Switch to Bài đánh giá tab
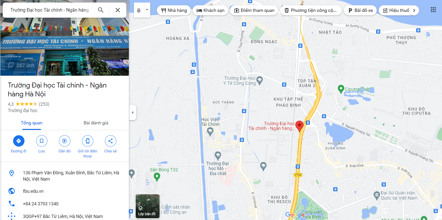The height and width of the screenshot is (220, 442). coord(96,123)
